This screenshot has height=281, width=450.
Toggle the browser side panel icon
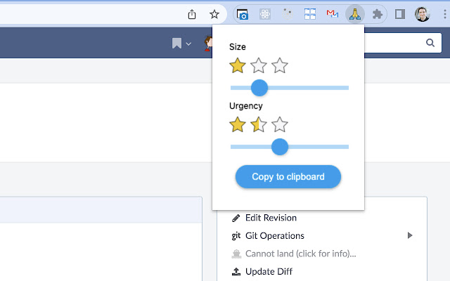[x=400, y=14]
